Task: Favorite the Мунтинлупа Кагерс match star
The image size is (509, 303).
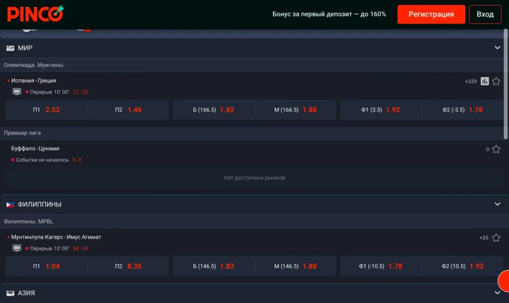Action: pos(496,238)
